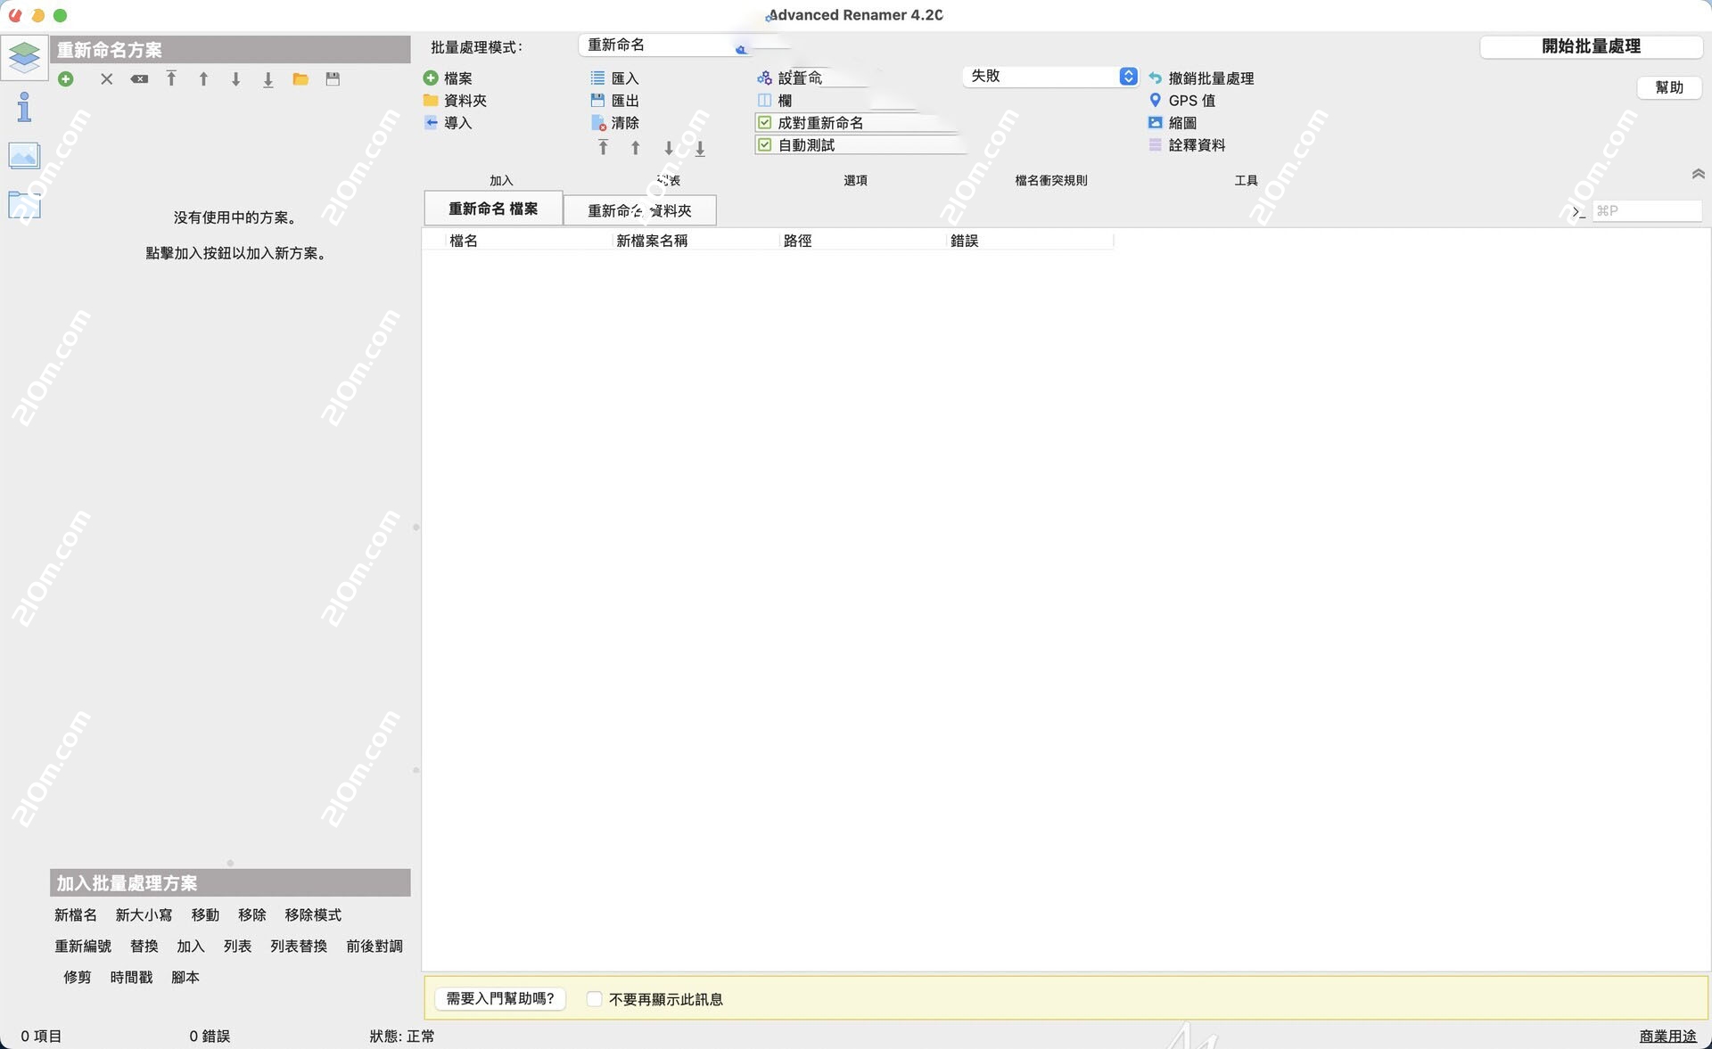
Task: Save the current preset with the diskette icon
Action: (333, 79)
